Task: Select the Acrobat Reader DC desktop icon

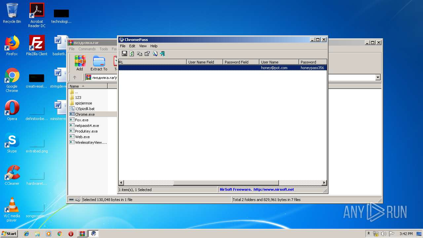Action: click(x=37, y=15)
